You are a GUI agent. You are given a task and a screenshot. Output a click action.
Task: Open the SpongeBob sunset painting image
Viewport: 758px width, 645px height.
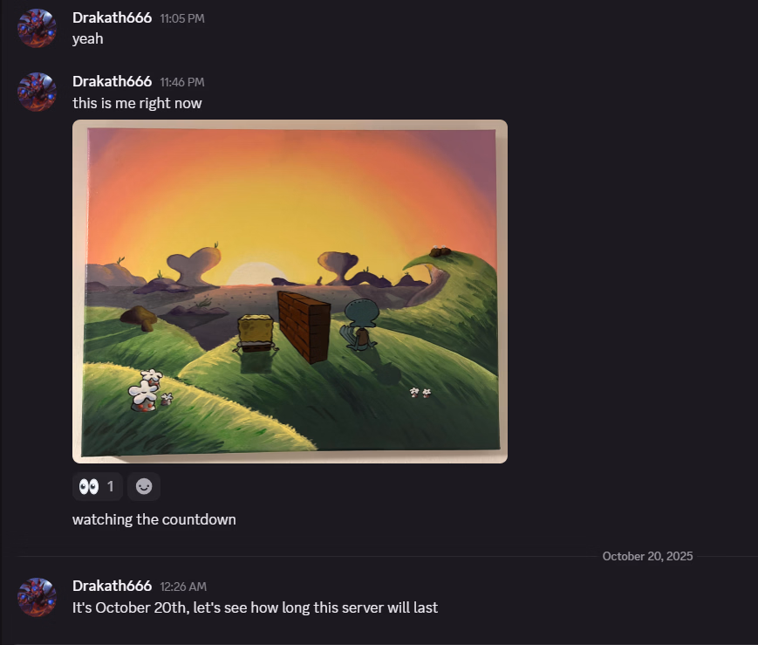290,292
